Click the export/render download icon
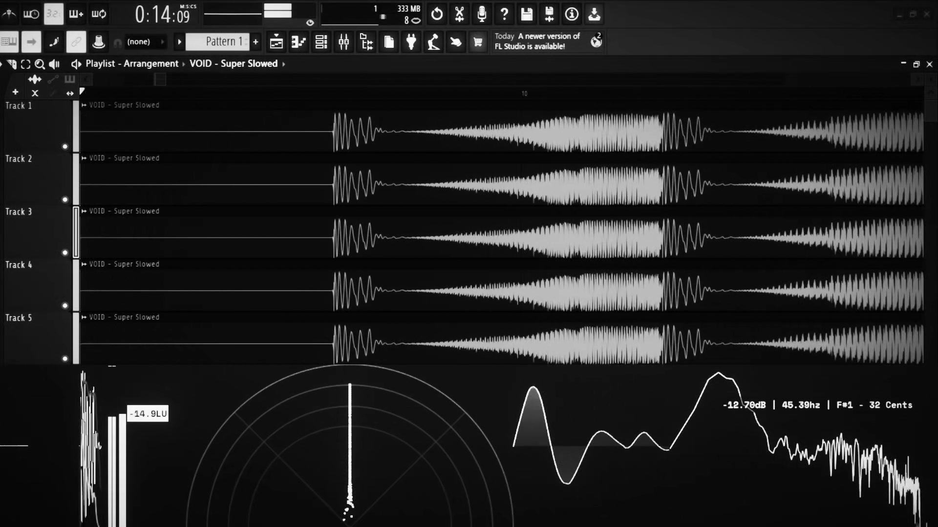This screenshot has height=527, width=938. [x=594, y=14]
